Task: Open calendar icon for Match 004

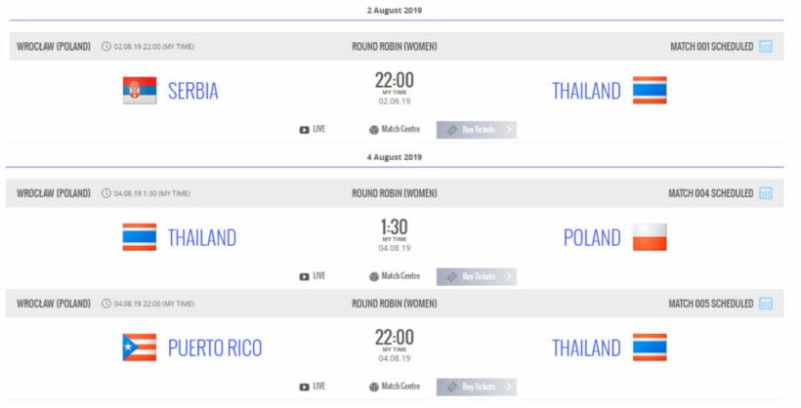Action: (766, 193)
